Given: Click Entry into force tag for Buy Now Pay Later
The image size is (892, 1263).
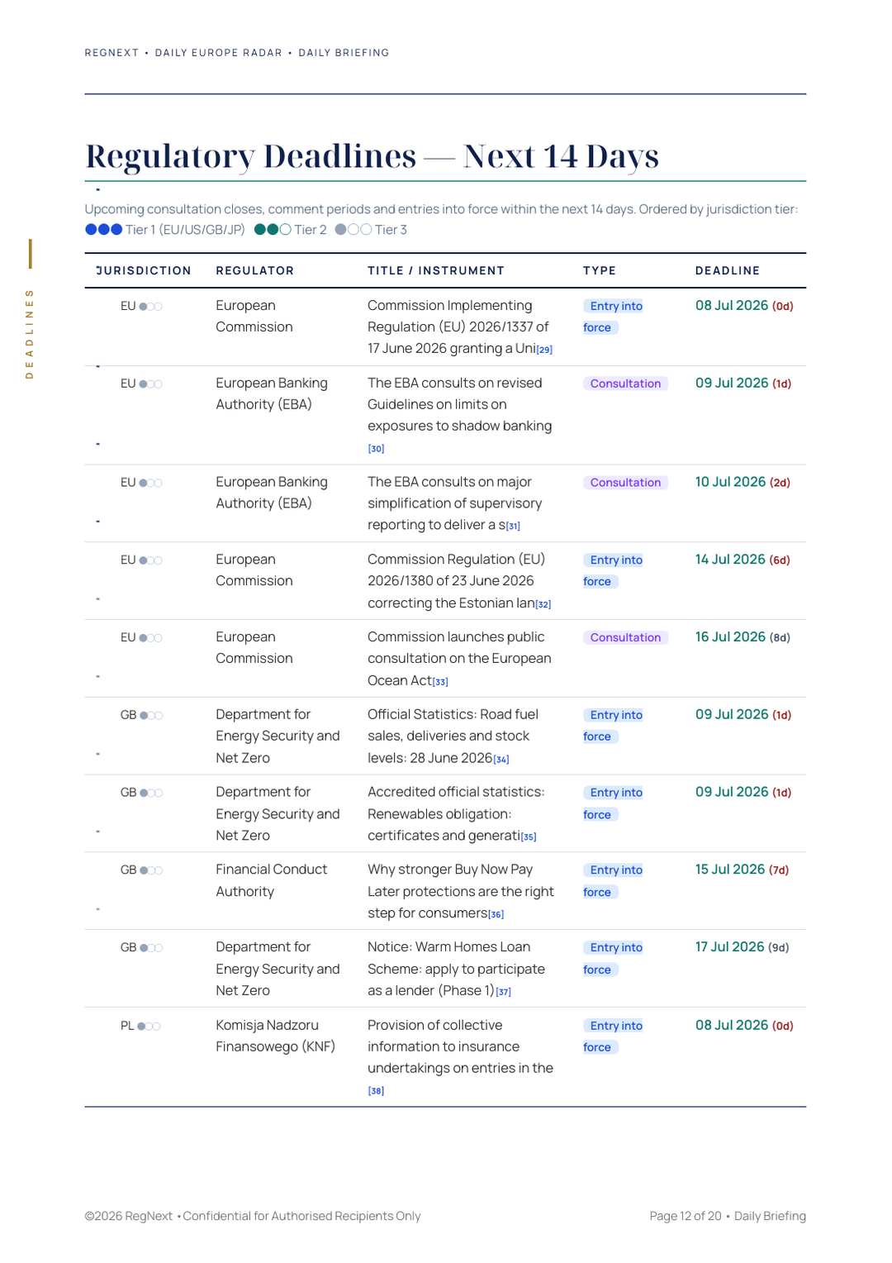Looking at the screenshot, I should tap(613, 881).
